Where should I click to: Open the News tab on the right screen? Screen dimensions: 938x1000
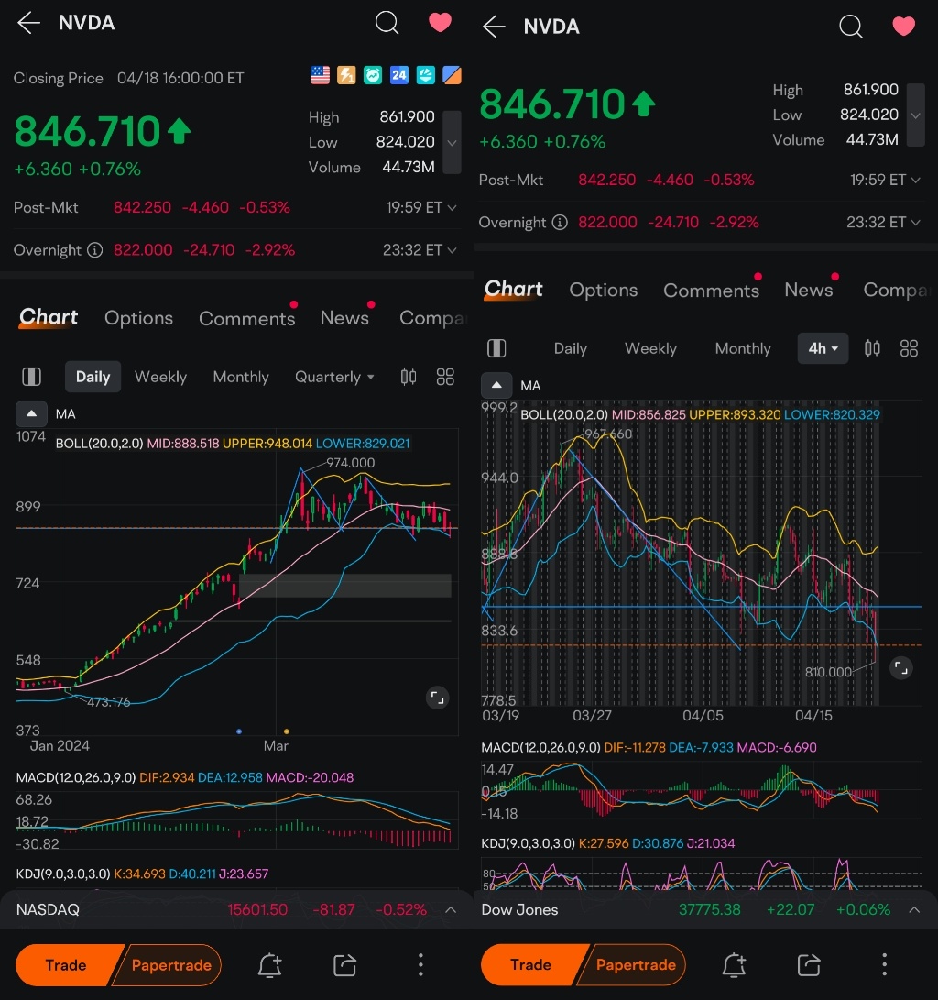[x=809, y=290]
